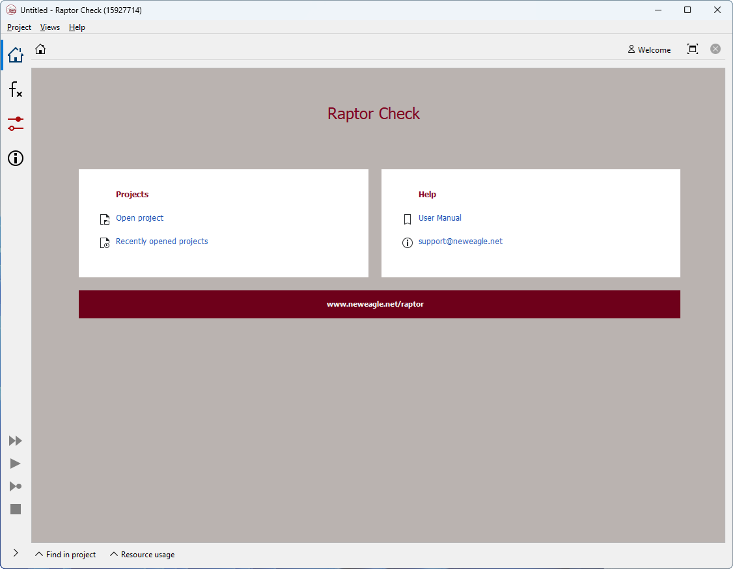Click the support@neweagle.net email link
The height and width of the screenshot is (569, 733).
[460, 242]
